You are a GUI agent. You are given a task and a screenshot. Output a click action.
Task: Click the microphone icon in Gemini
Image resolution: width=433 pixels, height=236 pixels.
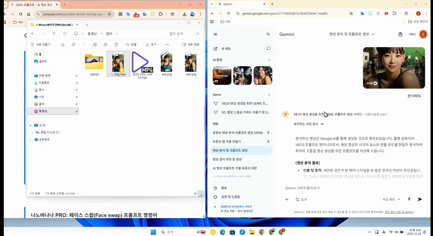click(409, 199)
